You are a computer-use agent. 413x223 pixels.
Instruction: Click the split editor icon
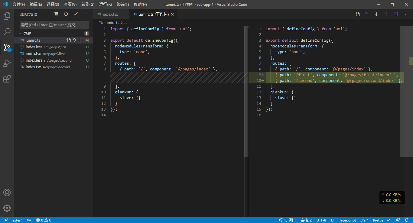tap(396, 14)
